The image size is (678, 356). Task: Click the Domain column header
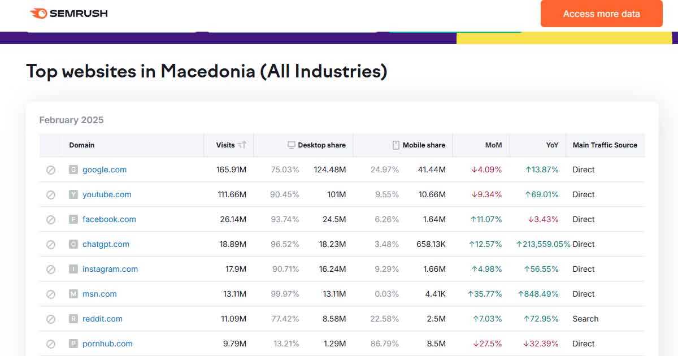point(82,145)
